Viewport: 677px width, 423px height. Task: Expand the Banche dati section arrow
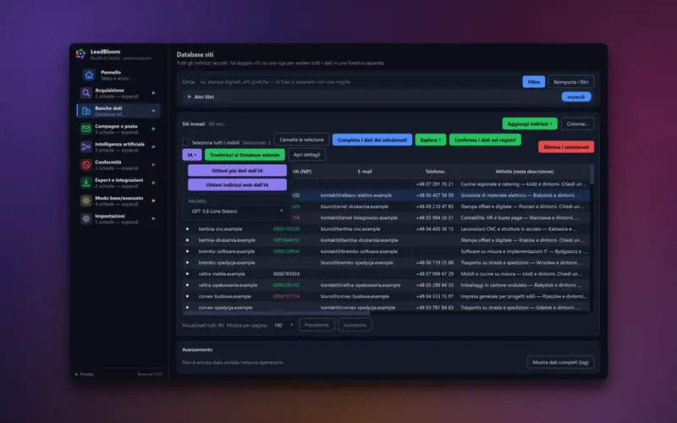click(x=154, y=111)
